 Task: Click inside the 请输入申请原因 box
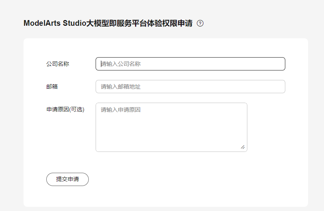pos(171,127)
